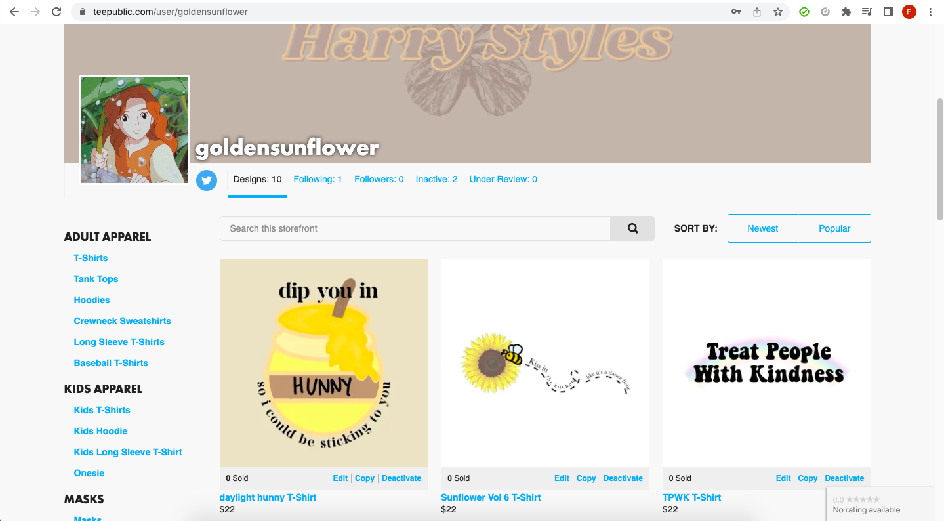Click the share page icon
Viewport: 944px width, 521px height.
(757, 12)
